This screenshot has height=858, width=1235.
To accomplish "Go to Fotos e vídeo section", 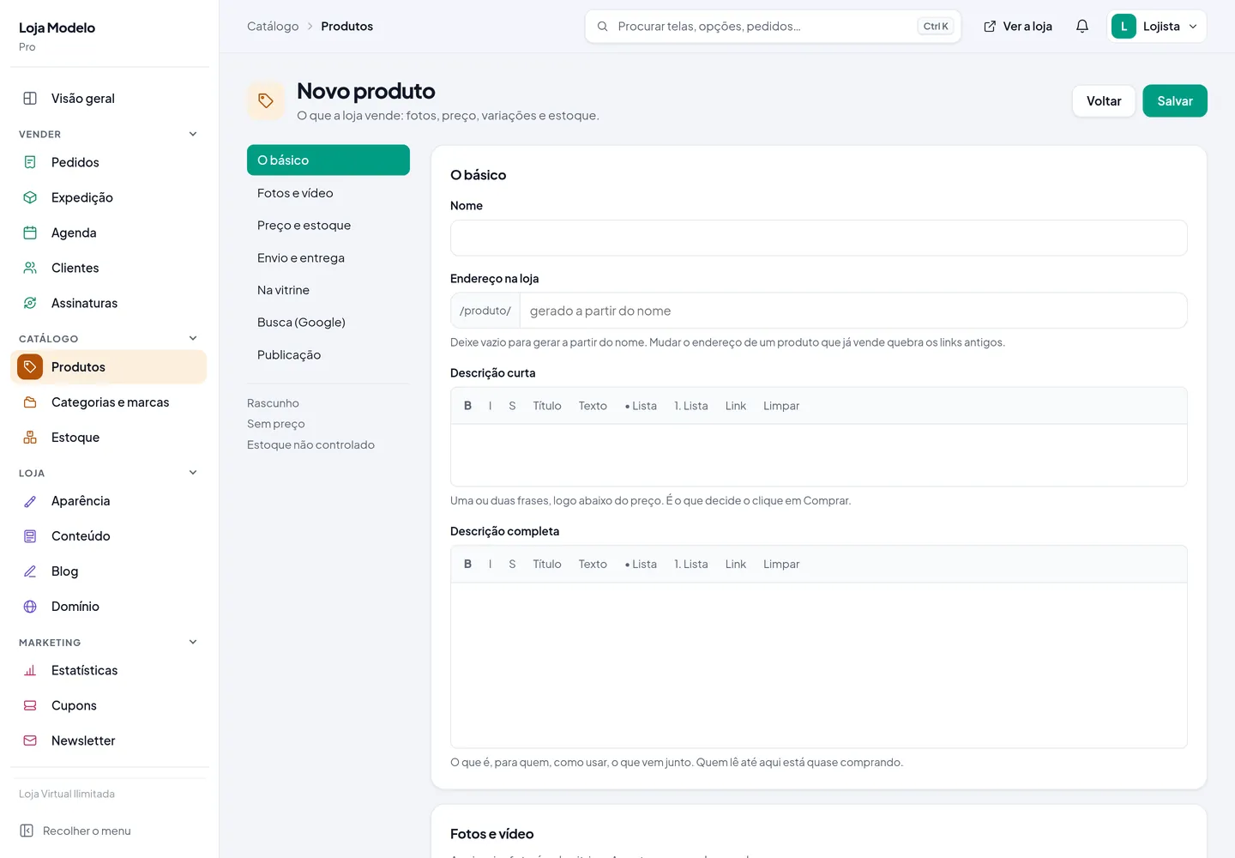I will (x=328, y=193).
